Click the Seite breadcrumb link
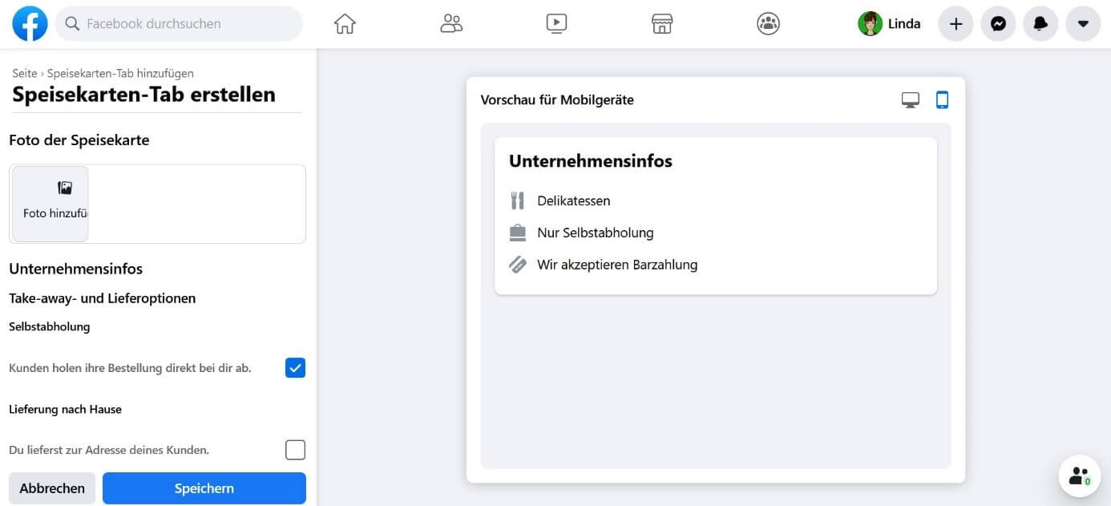The width and height of the screenshot is (1111, 506). pyautogui.click(x=25, y=73)
